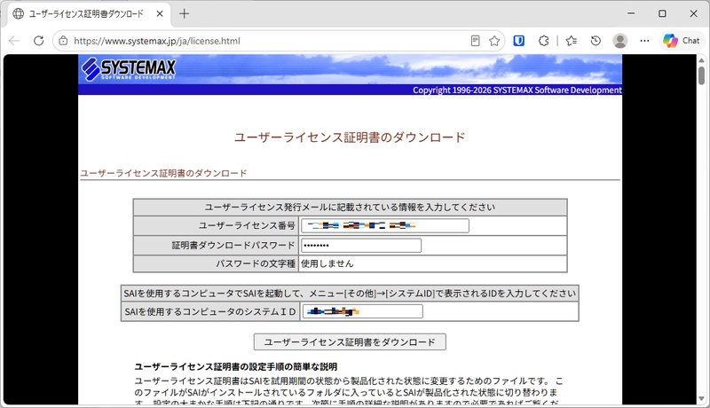Image resolution: width=710 pixels, height=408 pixels.
Task: Focus the システムID input field
Action: [362, 311]
